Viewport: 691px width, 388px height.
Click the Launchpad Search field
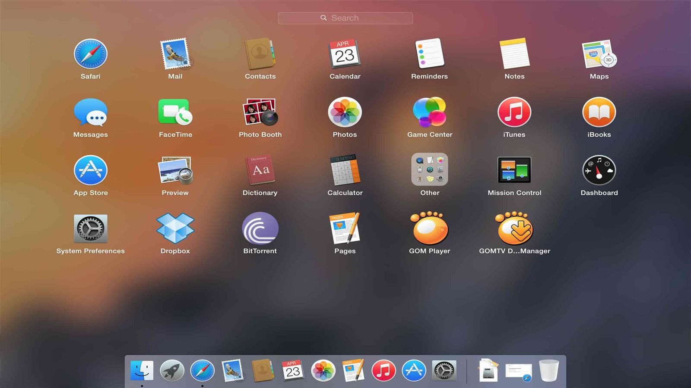[345, 18]
